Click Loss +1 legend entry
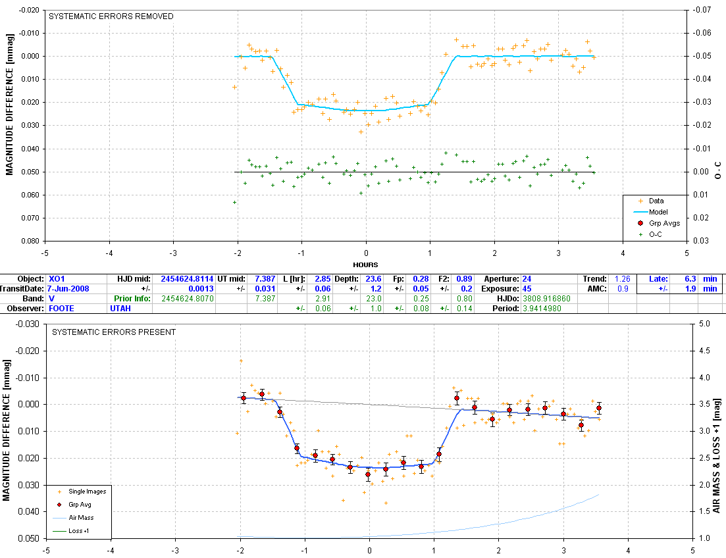 coord(71,530)
